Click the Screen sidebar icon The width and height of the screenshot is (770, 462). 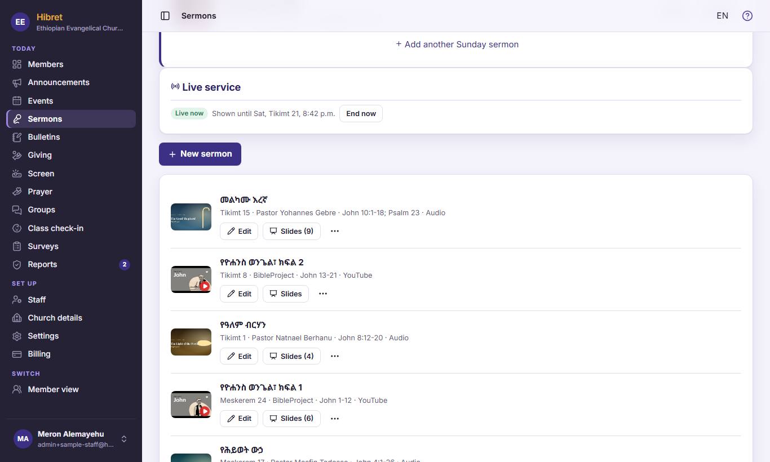(x=17, y=174)
